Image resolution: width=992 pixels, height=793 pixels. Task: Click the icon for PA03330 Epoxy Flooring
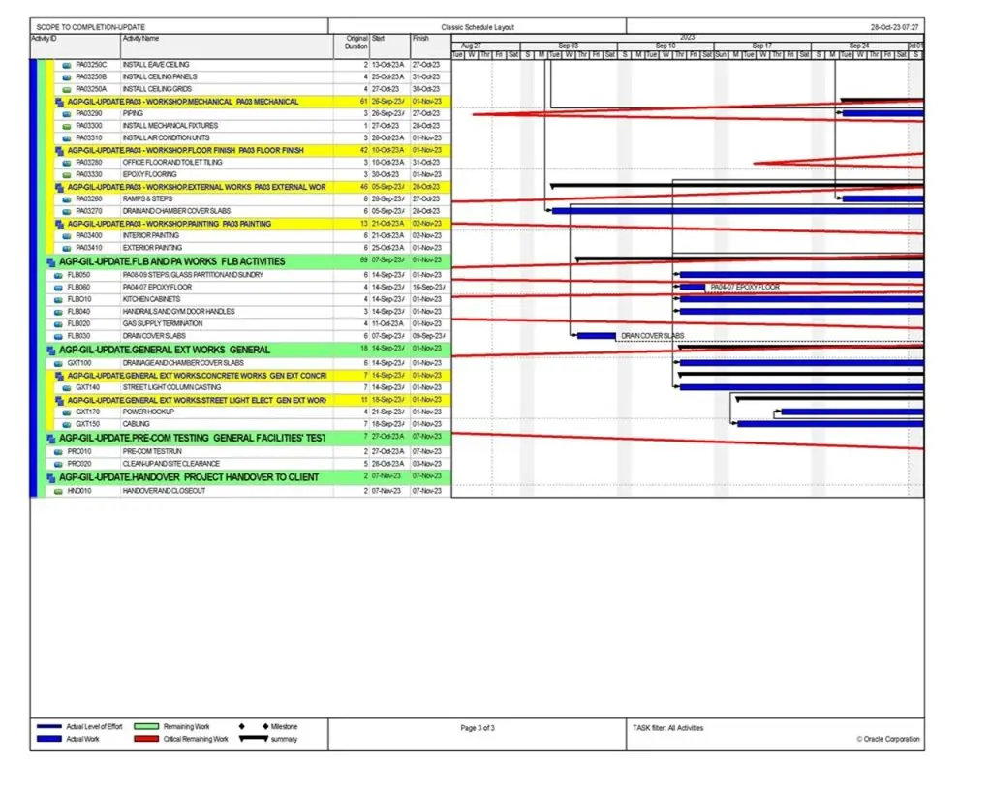point(67,175)
